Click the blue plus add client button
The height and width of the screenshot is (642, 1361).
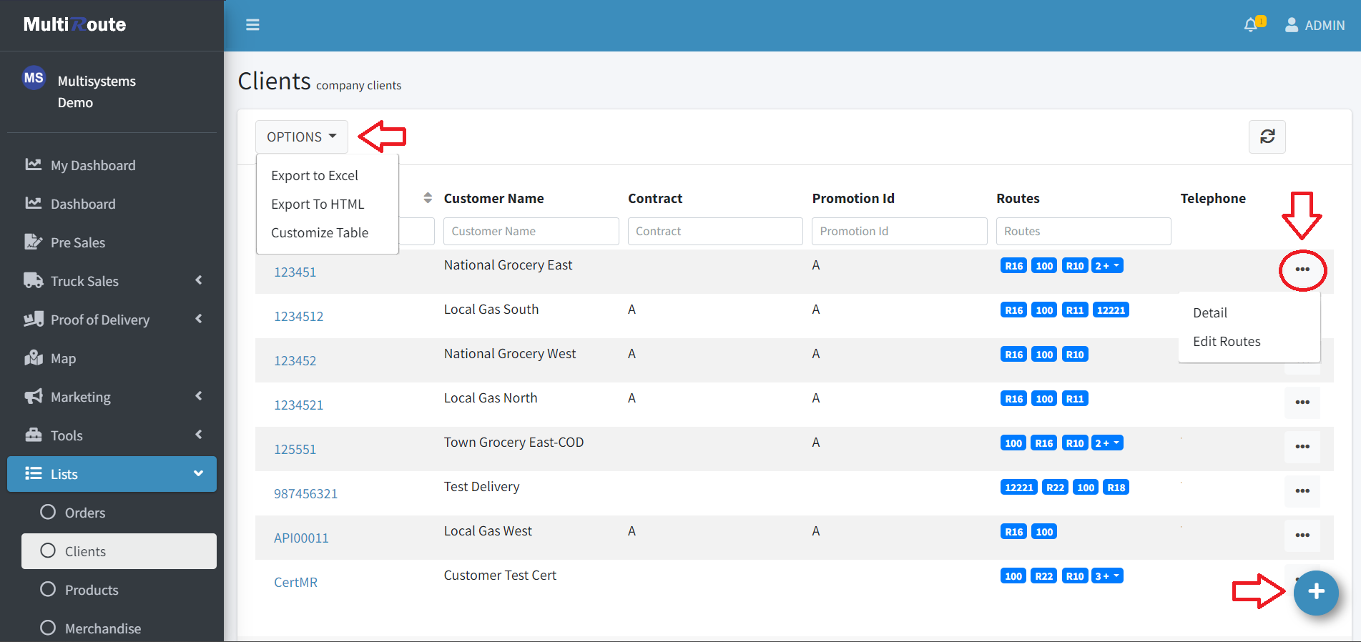1315,592
